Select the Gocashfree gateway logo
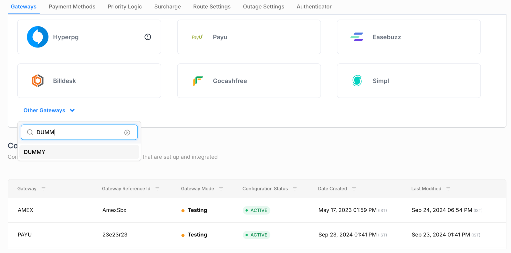 pyautogui.click(x=198, y=81)
